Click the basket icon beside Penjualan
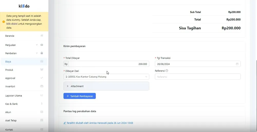257x132 pixels. point(42,45)
